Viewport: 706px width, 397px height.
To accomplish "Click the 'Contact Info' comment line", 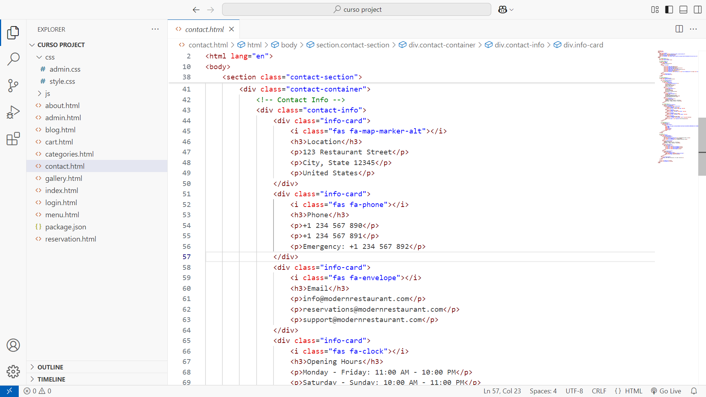I will (300, 100).
